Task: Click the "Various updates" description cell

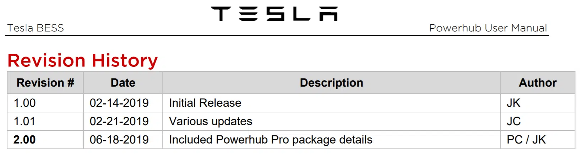Action: pos(211,121)
